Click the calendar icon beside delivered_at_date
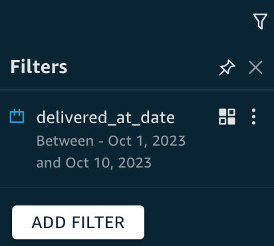The width and height of the screenshot is (274, 246). pyautogui.click(x=17, y=116)
